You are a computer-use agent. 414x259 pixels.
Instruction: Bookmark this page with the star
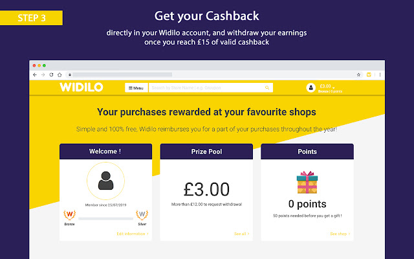pos(358,74)
